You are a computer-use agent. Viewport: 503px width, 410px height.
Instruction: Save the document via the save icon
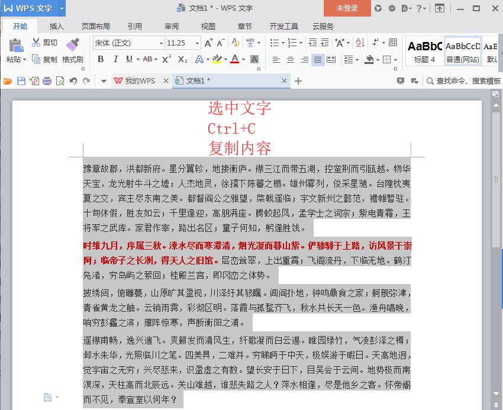20,82
